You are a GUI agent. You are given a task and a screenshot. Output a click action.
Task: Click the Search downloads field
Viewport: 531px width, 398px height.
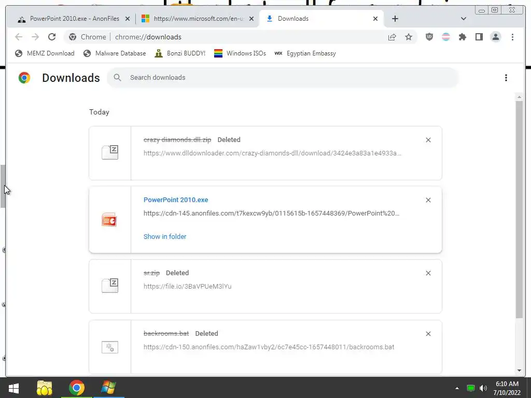point(283,78)
